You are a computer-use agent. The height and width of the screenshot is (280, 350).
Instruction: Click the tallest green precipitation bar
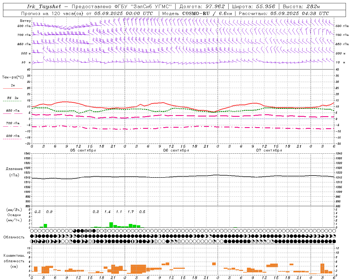point(111,225)
